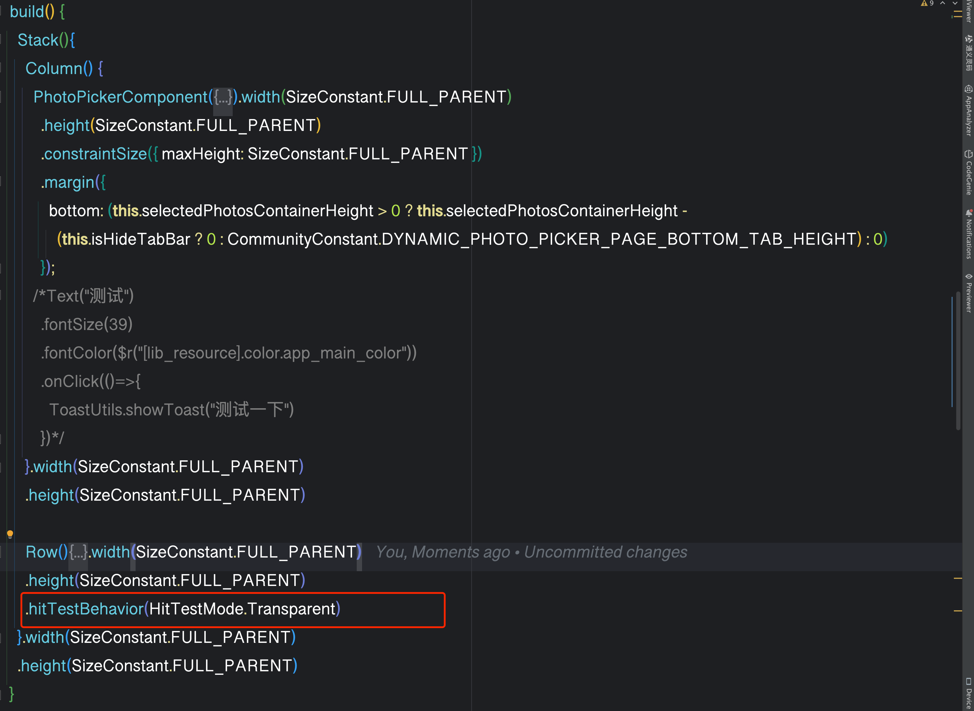Click the final green closing brace of build

point(12,694)
